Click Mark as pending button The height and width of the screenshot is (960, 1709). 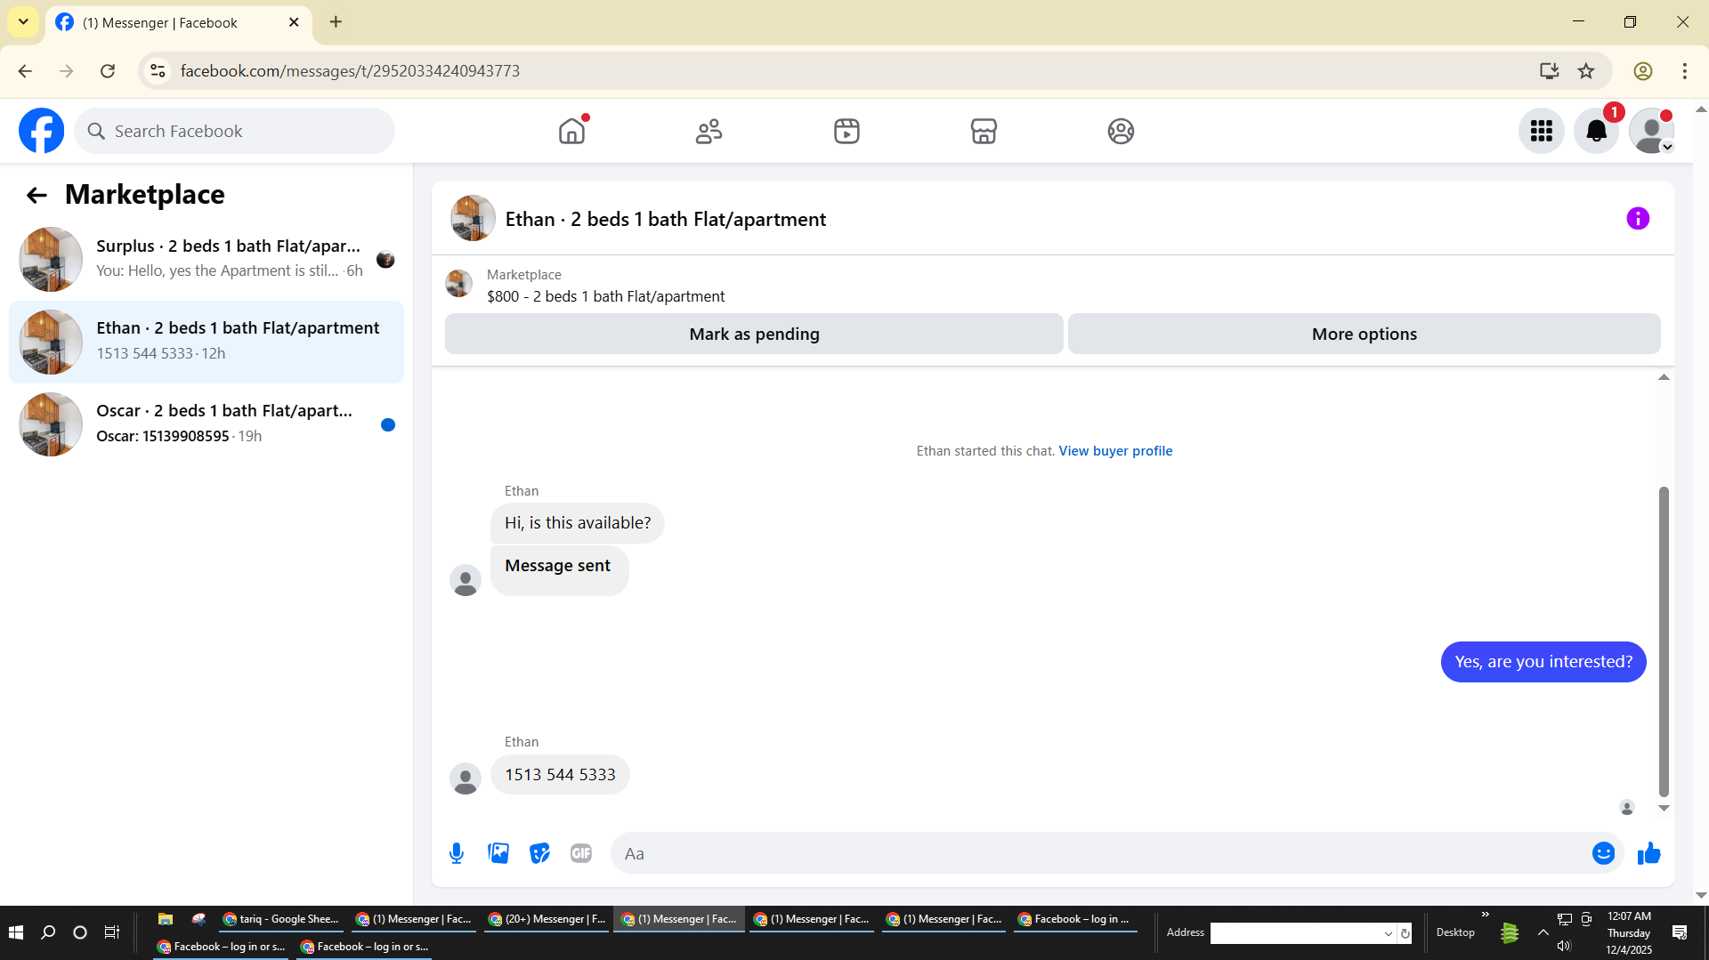pyautogui.click(x=754, y=334)
